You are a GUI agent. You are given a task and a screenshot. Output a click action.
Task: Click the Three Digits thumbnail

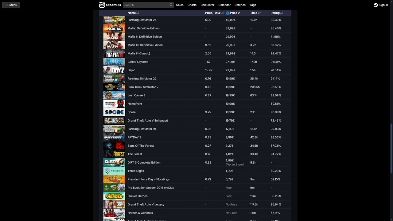click(x=114, y=171)
